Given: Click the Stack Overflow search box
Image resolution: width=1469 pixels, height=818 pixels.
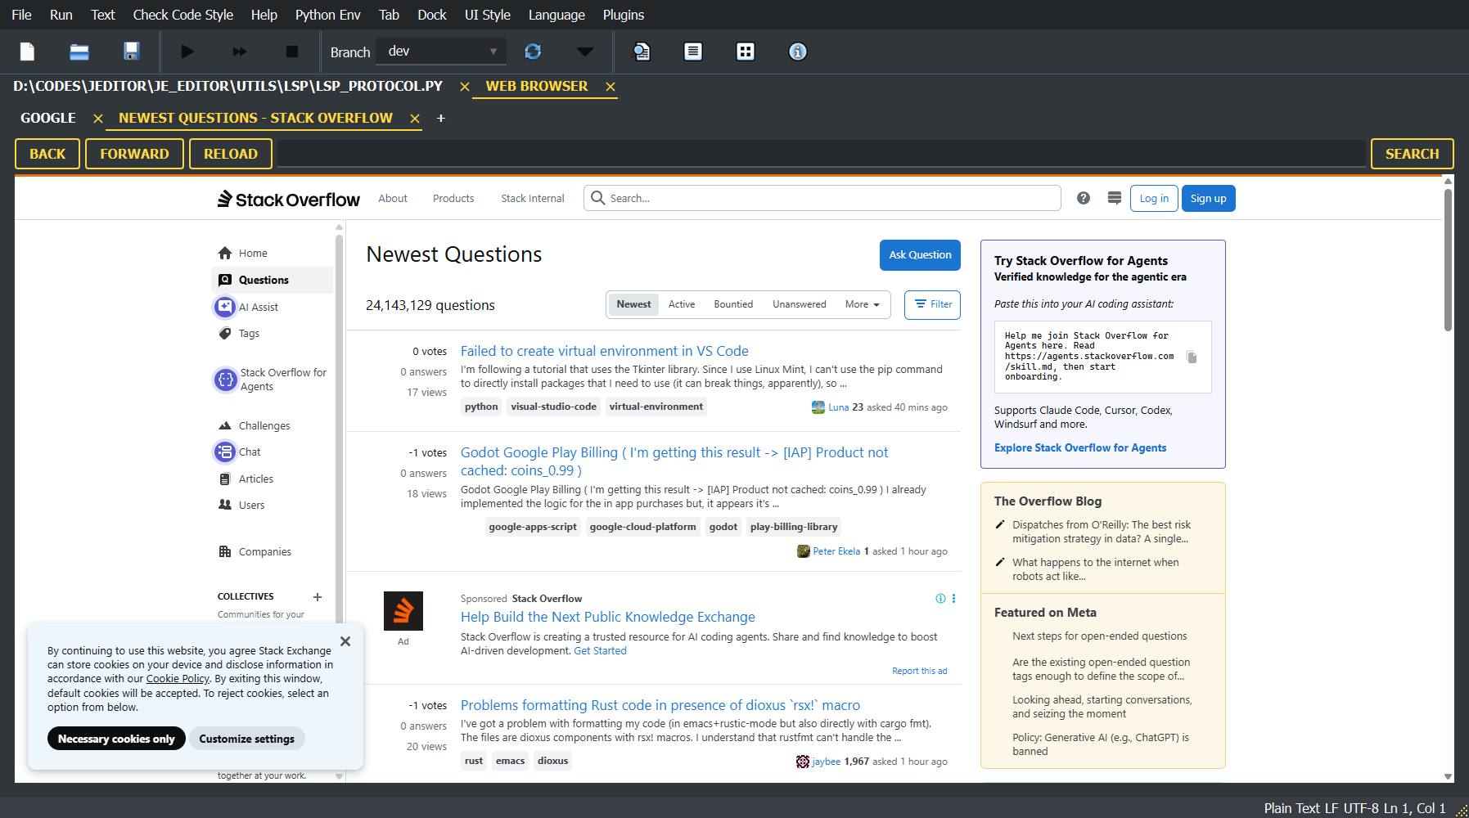Looking at the screenshot, I should pyautogui.click(x=822, y=198).
